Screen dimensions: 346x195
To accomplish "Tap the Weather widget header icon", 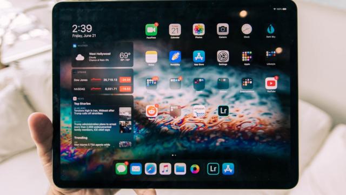I will click(75, 45).
